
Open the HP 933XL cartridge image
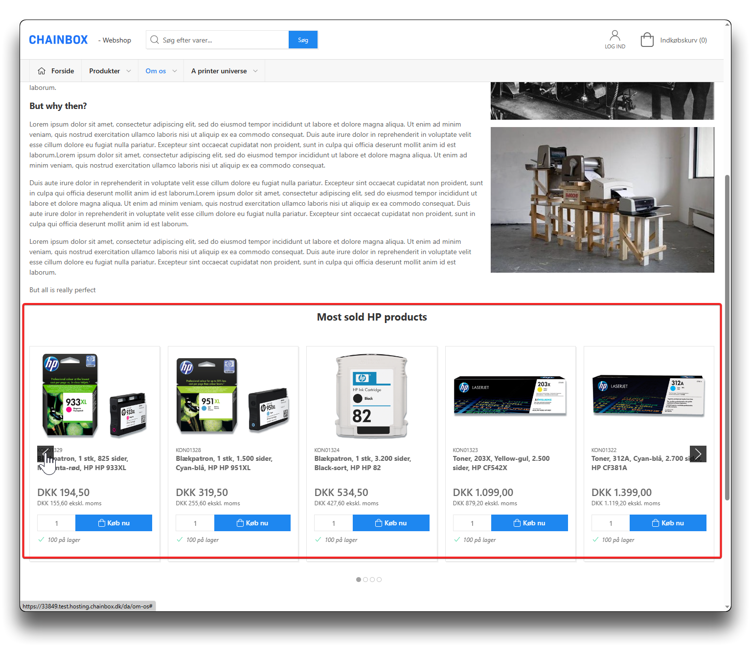click(94, 395)
